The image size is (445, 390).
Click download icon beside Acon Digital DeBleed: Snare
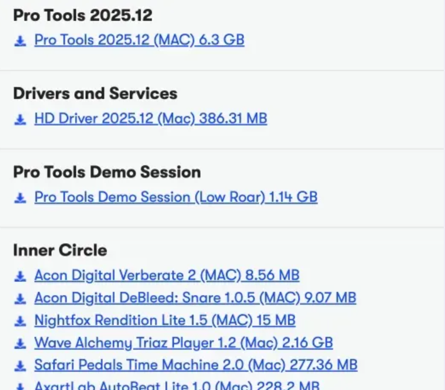point(20,299)
